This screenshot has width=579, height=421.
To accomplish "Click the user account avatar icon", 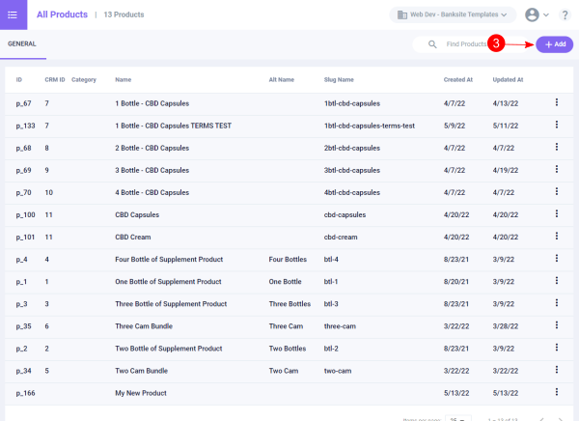I will tap(532, 14).
